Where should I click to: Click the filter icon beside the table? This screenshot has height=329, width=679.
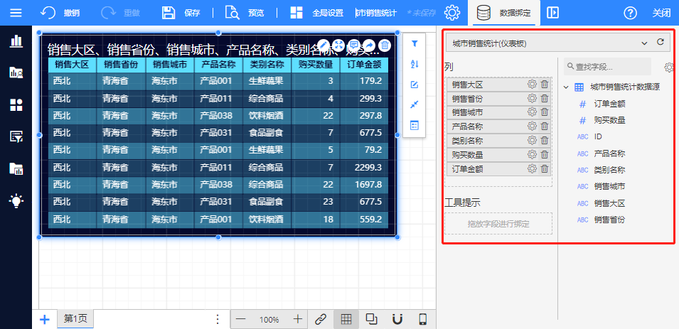(415, 44)
